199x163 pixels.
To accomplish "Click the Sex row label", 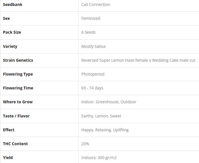I will point(7,18).
